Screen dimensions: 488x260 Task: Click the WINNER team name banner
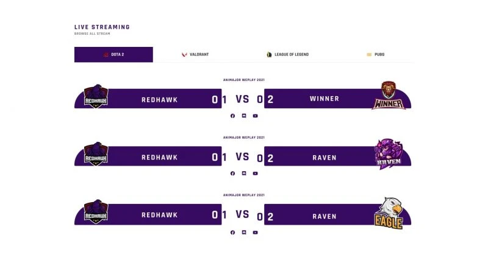324,99
